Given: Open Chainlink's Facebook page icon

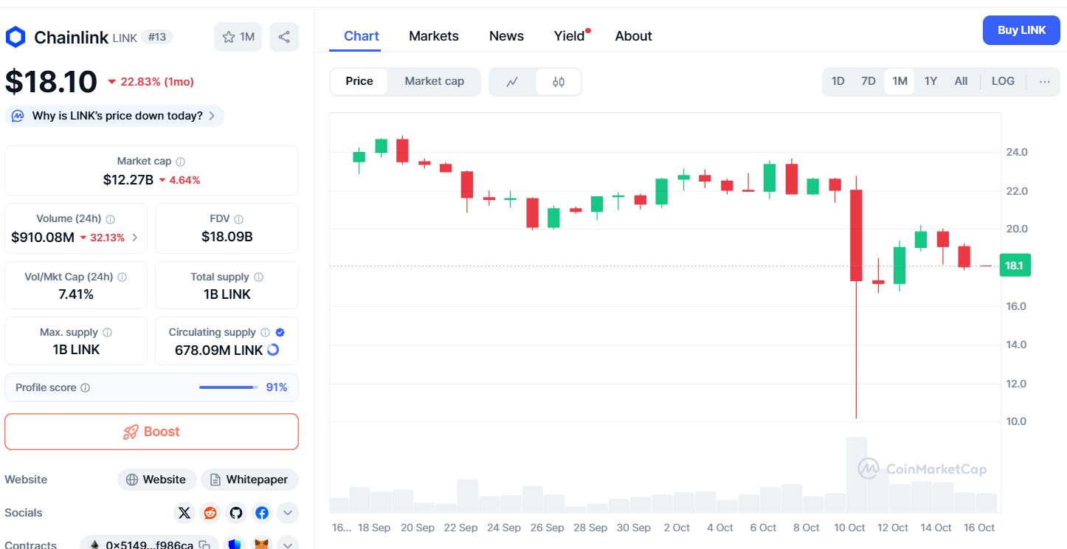Looking at the screenshot, I should (x=262, y=513).
